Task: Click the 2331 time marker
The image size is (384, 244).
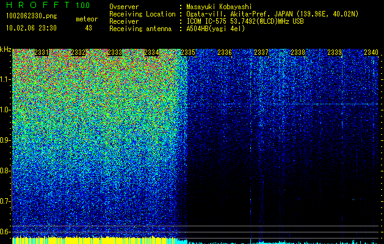Action: 42,52
